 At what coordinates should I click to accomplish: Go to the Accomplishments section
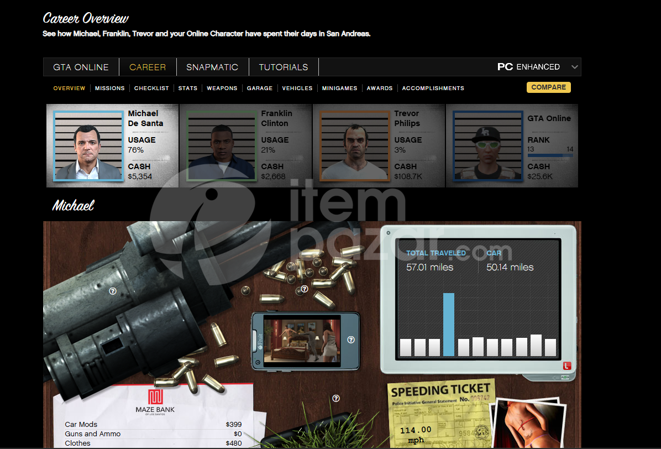(x=433, y=88)
